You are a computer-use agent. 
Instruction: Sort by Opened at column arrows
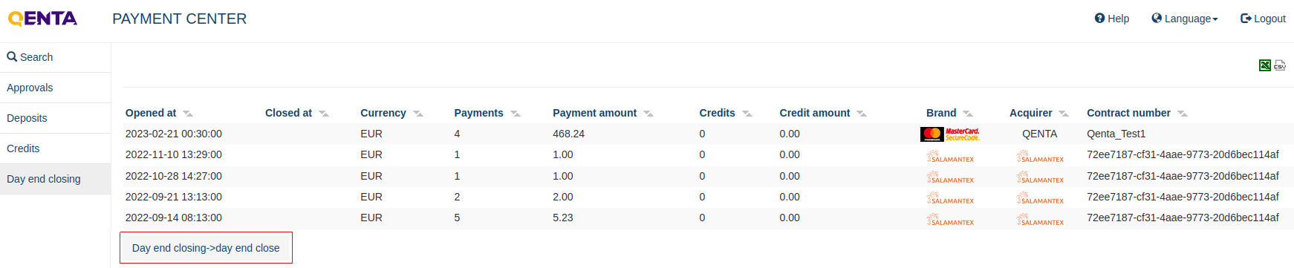[188, 114]
